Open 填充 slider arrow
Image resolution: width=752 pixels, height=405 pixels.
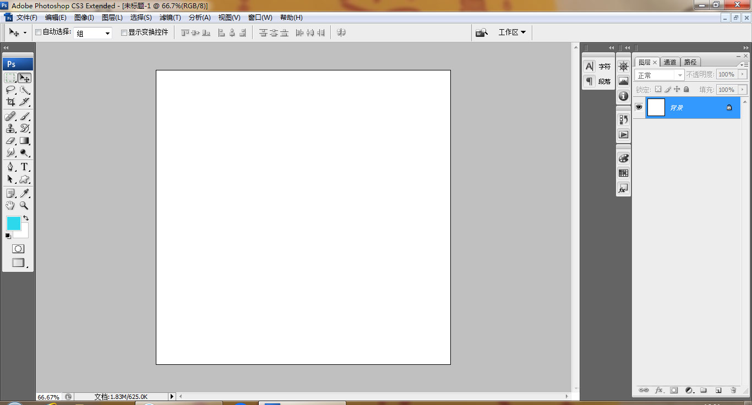coord(743,90)
